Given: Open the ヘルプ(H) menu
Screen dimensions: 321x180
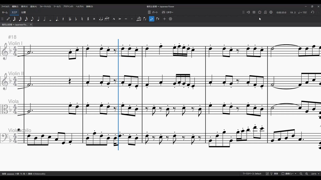Looking at the screenshot, I should tap(80, 7).
